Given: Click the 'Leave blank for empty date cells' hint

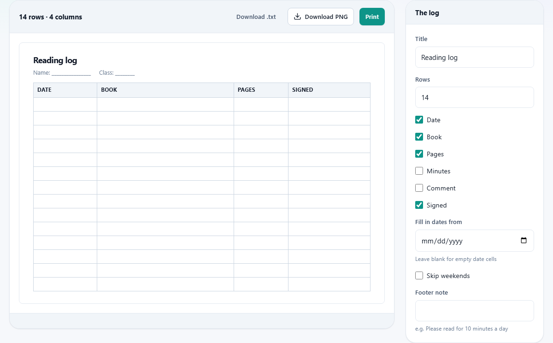Looking at the screenshot, I should [x=456, y=259].
